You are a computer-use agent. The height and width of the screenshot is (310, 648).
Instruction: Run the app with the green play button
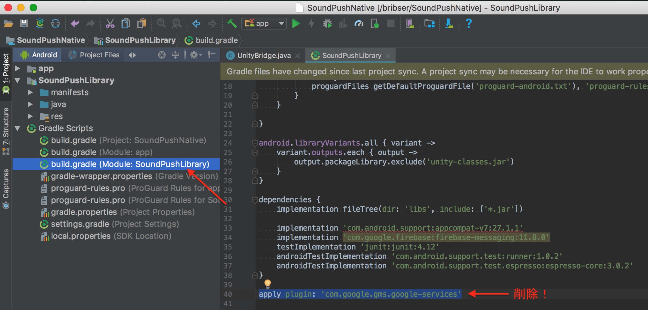(296, 24)
